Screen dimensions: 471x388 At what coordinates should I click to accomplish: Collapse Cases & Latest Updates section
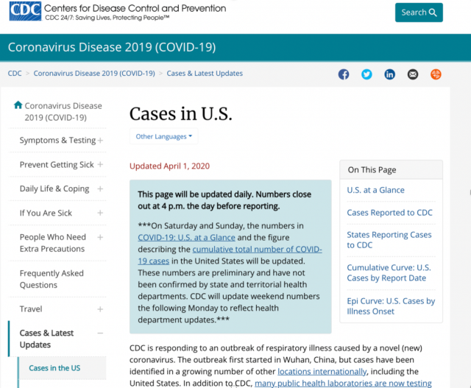(100, 333)
